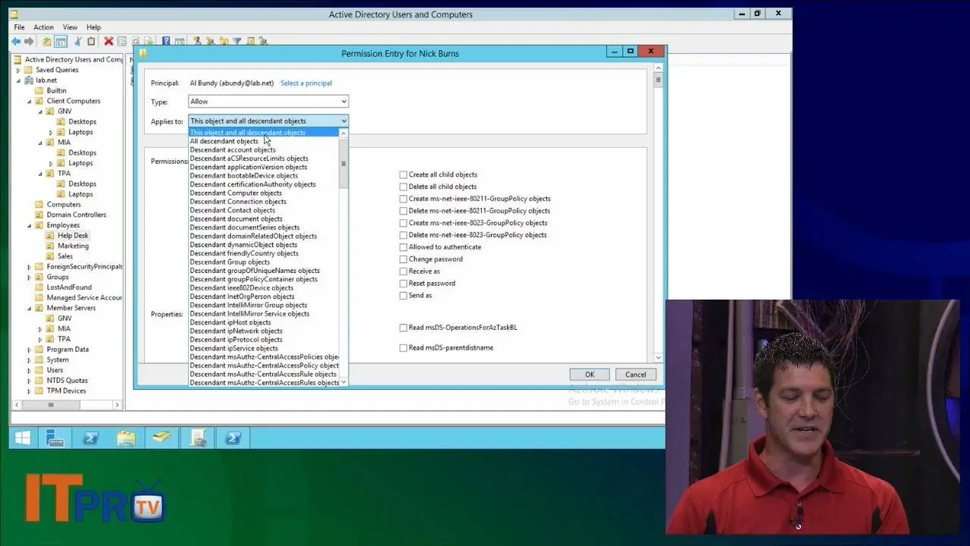Check the Reset password permission

(403, 284)
